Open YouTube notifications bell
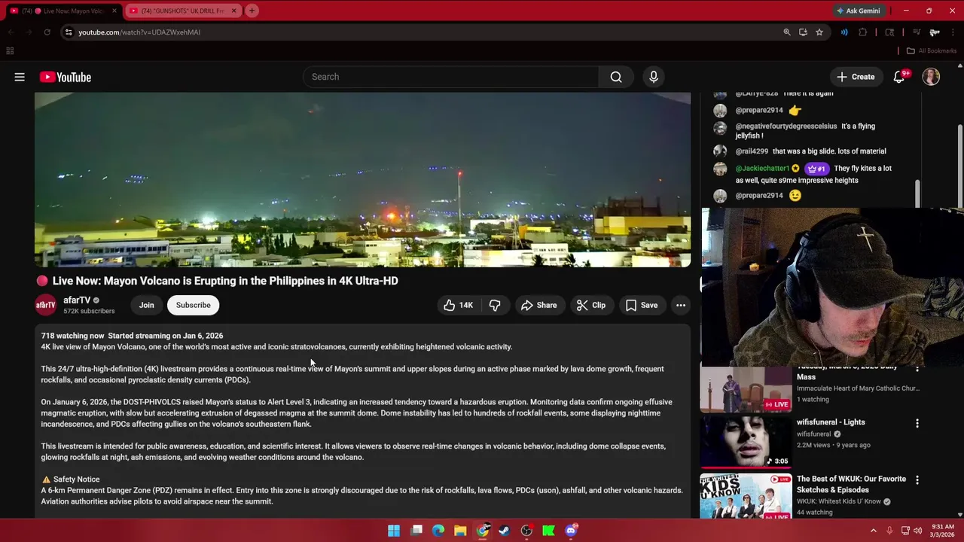The image size is (964, 542). coord(899,77)
